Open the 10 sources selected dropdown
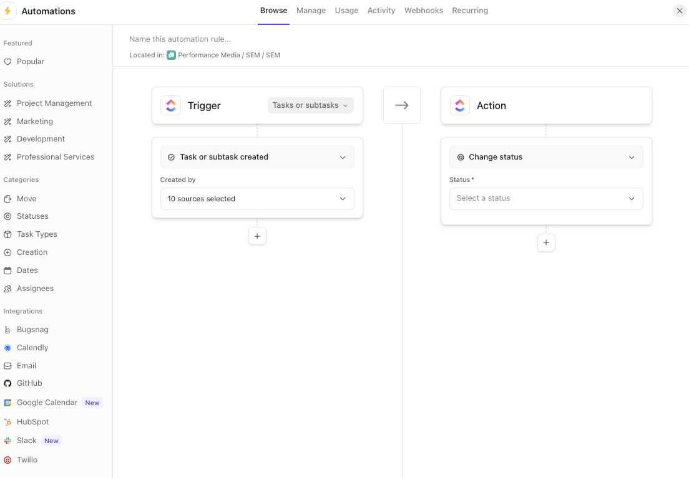Image resolution: width=689 pixels, height=478 pixels. pyautogui.click(x=257, y=198)
